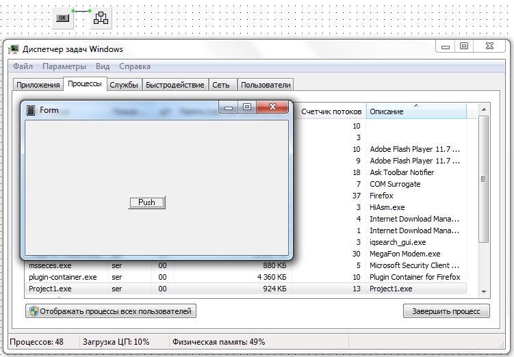Viewport: 514px width, 357px height.
Task: Click the OK button element icon
Action: tap(63, 18)
